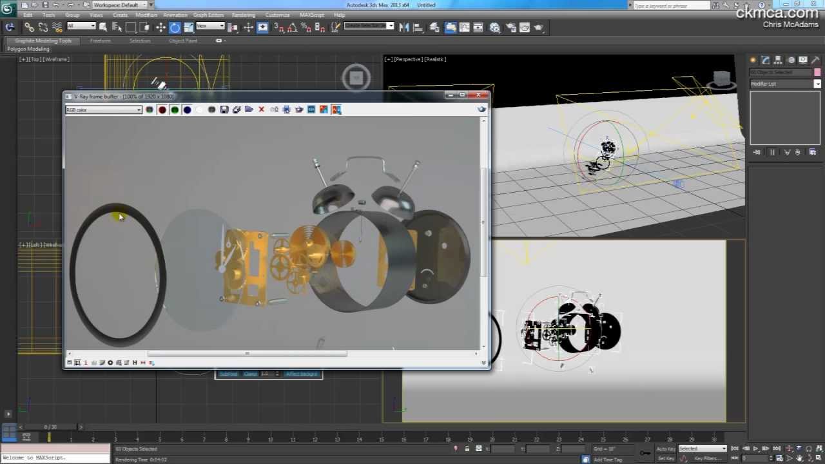Open the MAXScript menu
The height and width of the screenshot is (464, 825).
(312, 15)
